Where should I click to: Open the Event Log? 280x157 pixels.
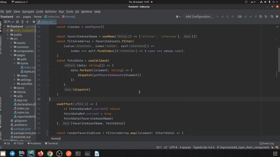click(266, 143)
